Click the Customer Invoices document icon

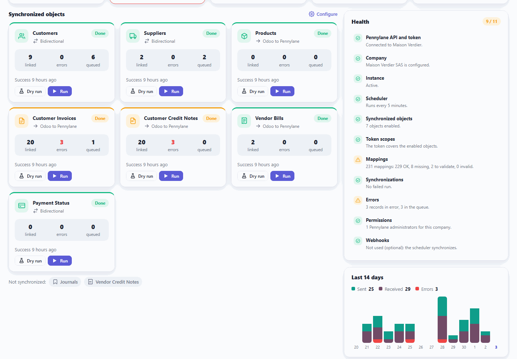(x=22, y=121)
